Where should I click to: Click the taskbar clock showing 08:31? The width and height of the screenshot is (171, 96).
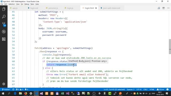tap(160, 94)
